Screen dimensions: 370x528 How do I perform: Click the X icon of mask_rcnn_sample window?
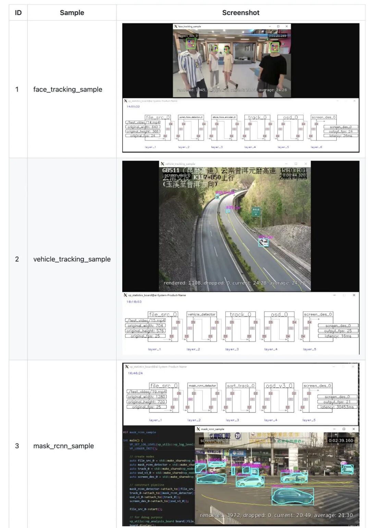pos(198,429)
